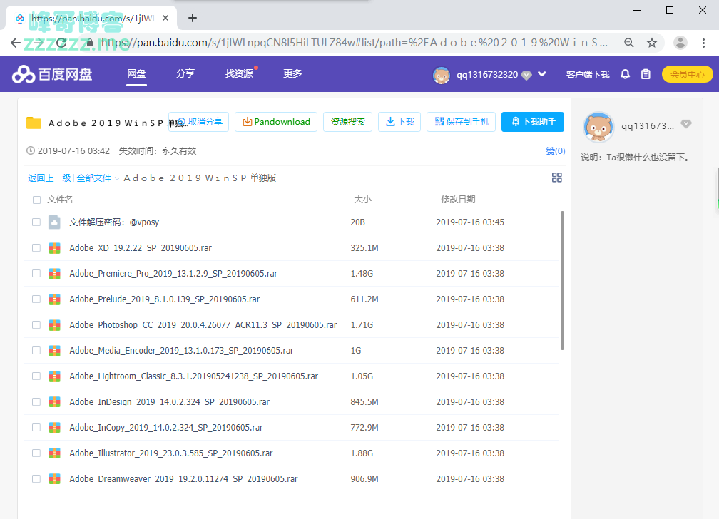Screen dimensions: 719x519
Task: Click the file icon for 文件解压密码
Action: coord(54,222)
